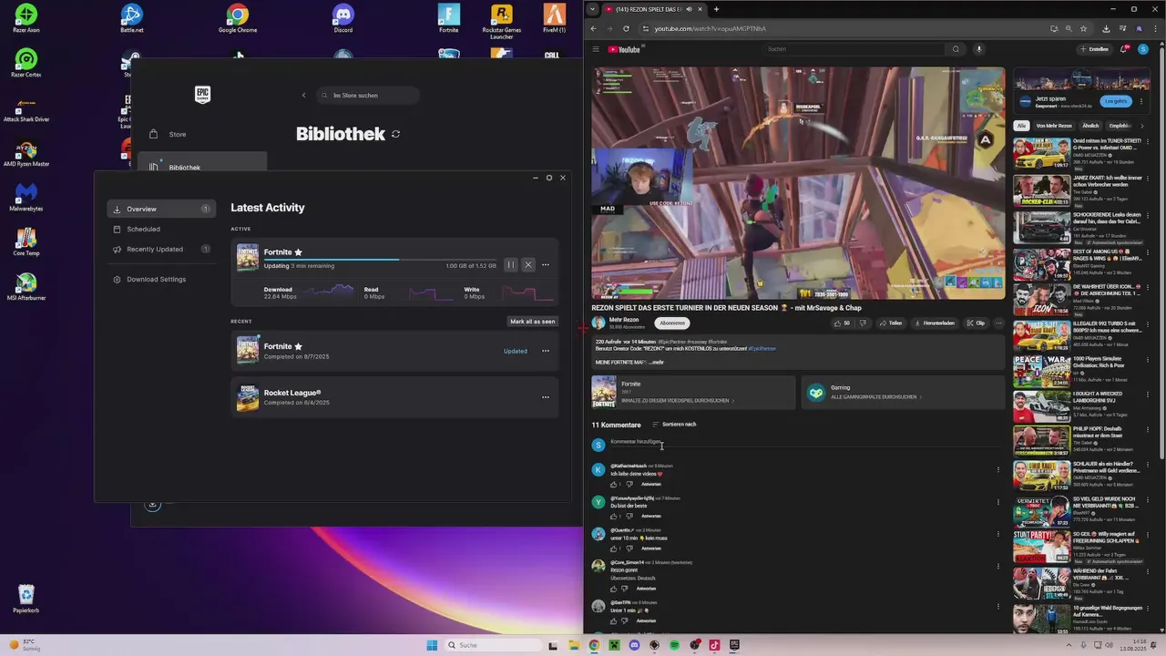
Task: Open more actions menu under the video
Action: (x=998, y=323)
